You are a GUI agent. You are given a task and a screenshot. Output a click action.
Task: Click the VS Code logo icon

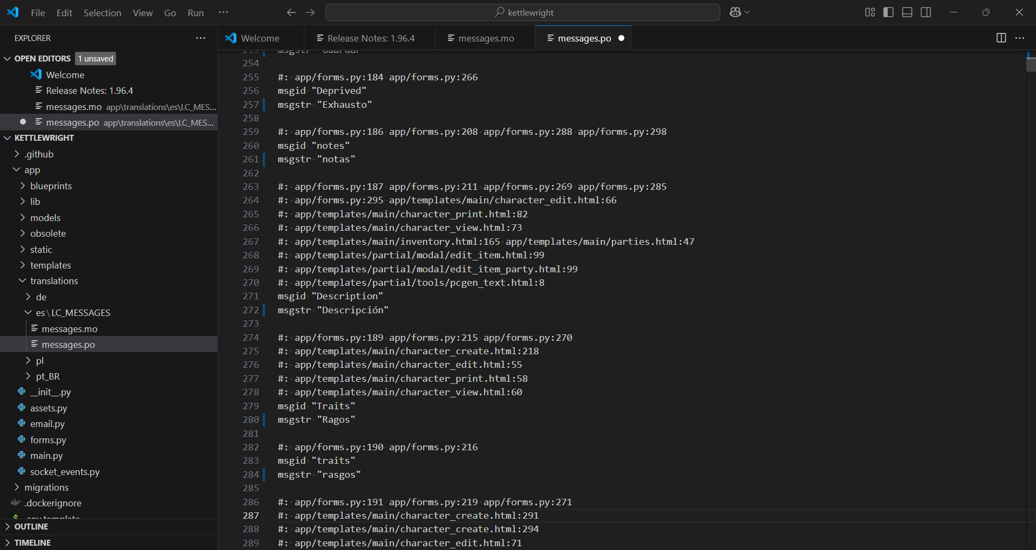pyautogui.click(x=13, y=12)
